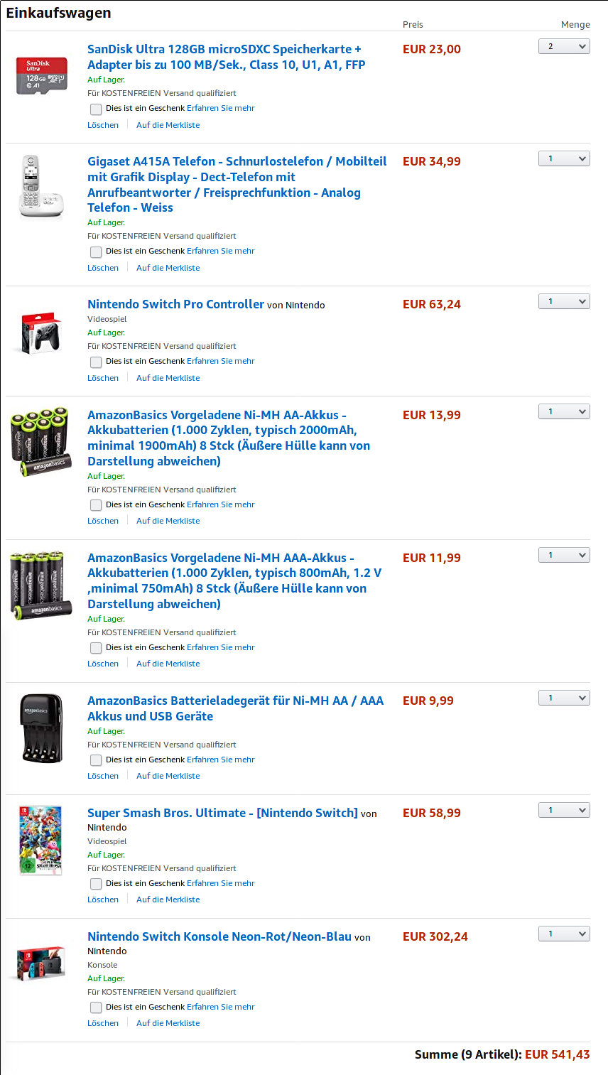
Task: Open the AA-Akkus battery pack image
Action: tap(41, 441)
